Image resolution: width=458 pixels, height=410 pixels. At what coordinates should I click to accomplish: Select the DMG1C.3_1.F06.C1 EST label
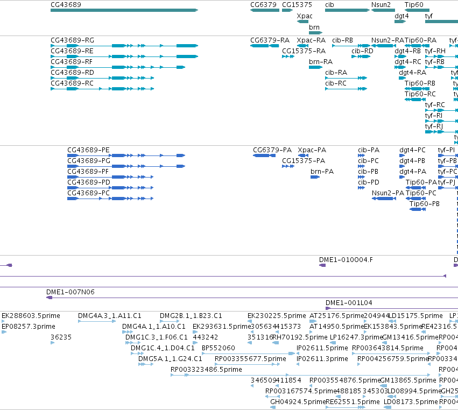(156, 337)
